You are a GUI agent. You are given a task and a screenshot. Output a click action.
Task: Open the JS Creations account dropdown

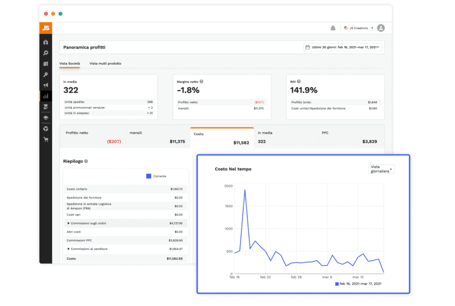[x=358, y=28]
